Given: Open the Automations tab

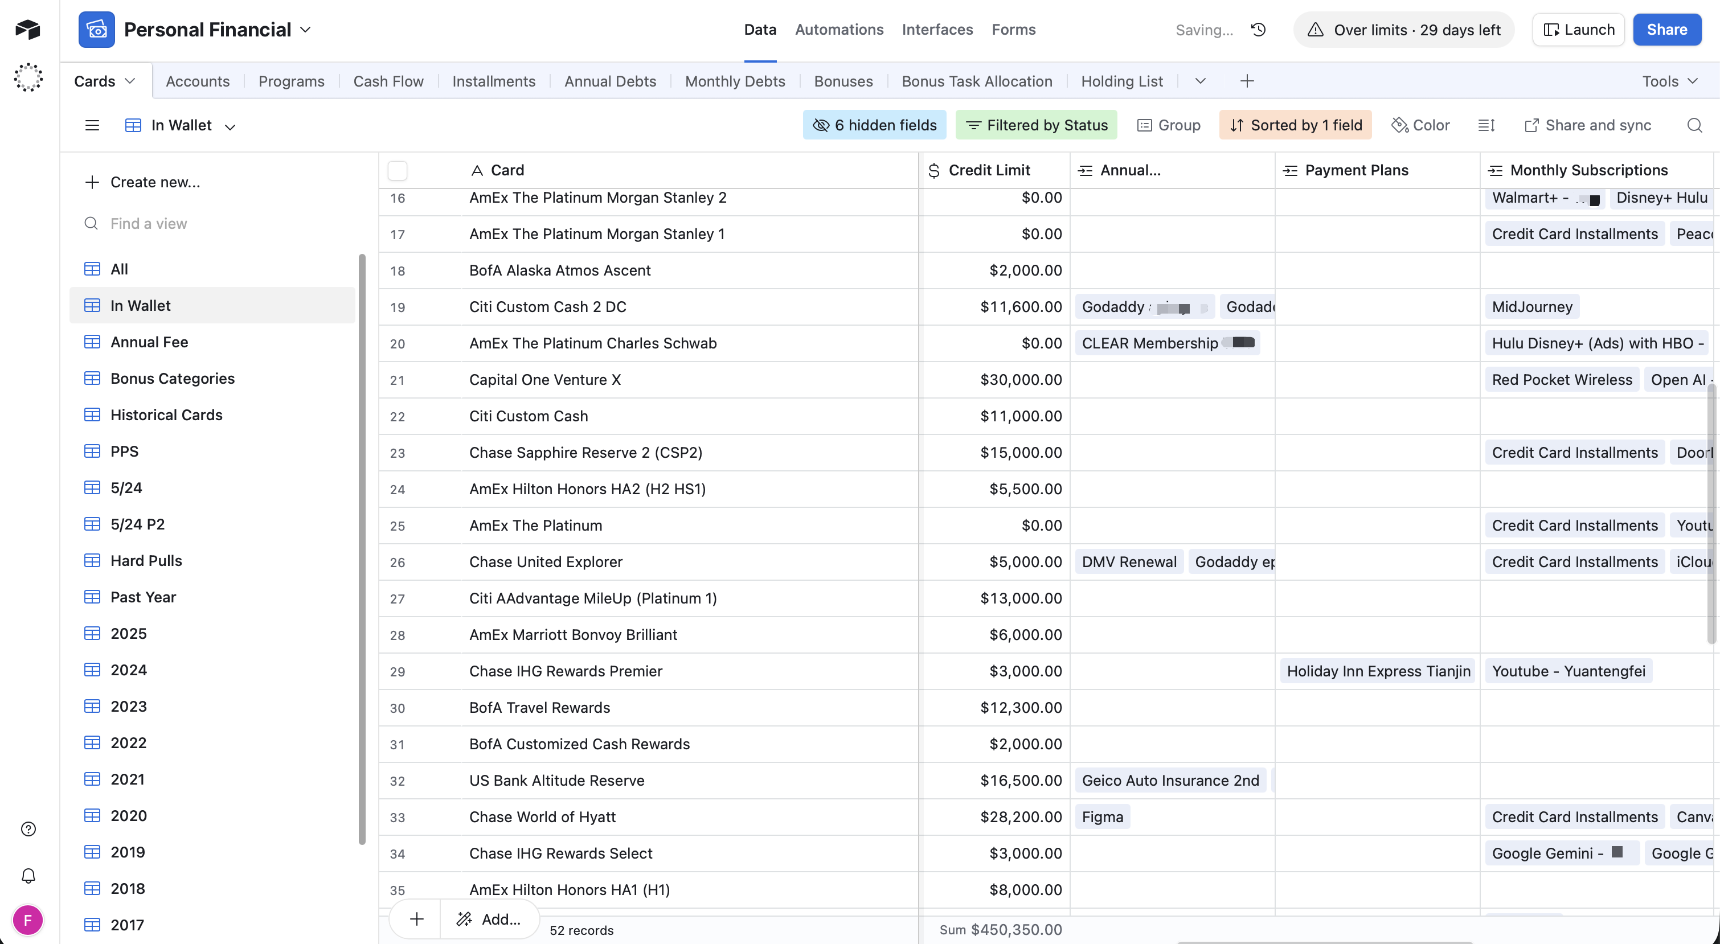Looking at the screenshot, I should [838, 30].
